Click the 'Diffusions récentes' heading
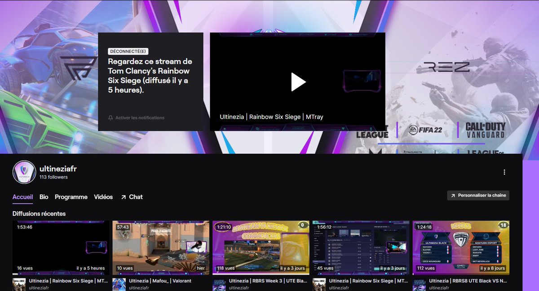539x291 pixels. (39, 213)
